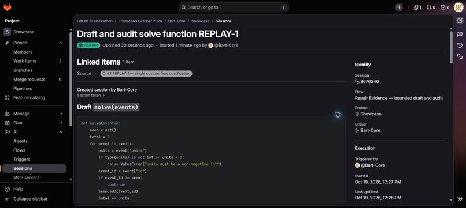Open Help in sidebar footer

pyautogui.click(x=18, y=189)
